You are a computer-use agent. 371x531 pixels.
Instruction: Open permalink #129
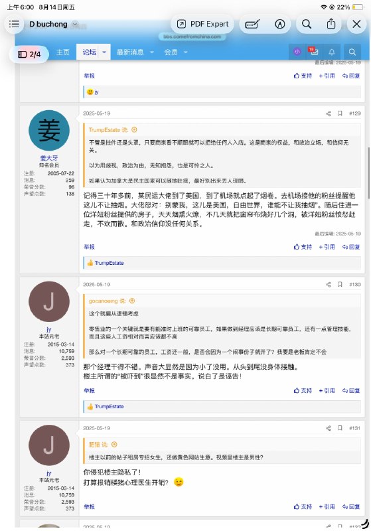[355, 114]
